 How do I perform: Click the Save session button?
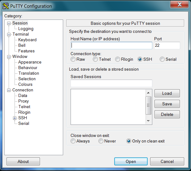coord(167,104)
